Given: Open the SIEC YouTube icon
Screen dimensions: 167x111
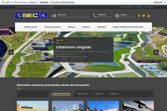Looking at the screenshot, I should tap(148, 16).
